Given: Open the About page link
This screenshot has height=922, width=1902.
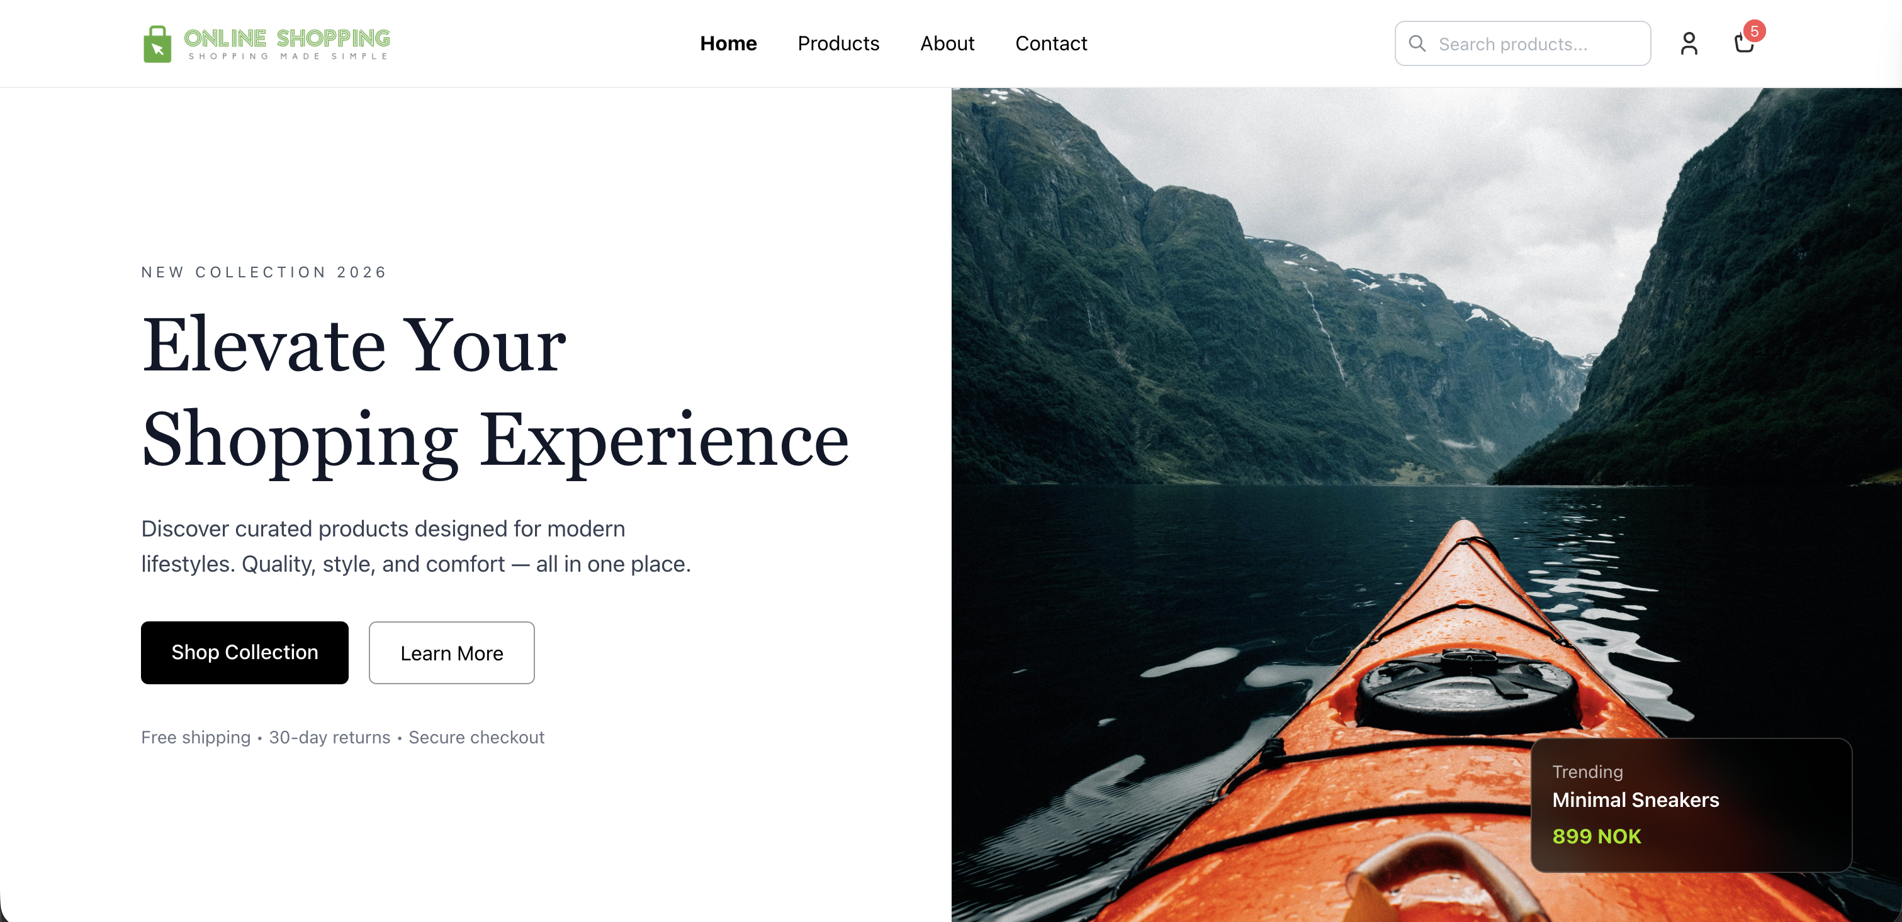Looking at the screenshot, I should pos(947,43).
